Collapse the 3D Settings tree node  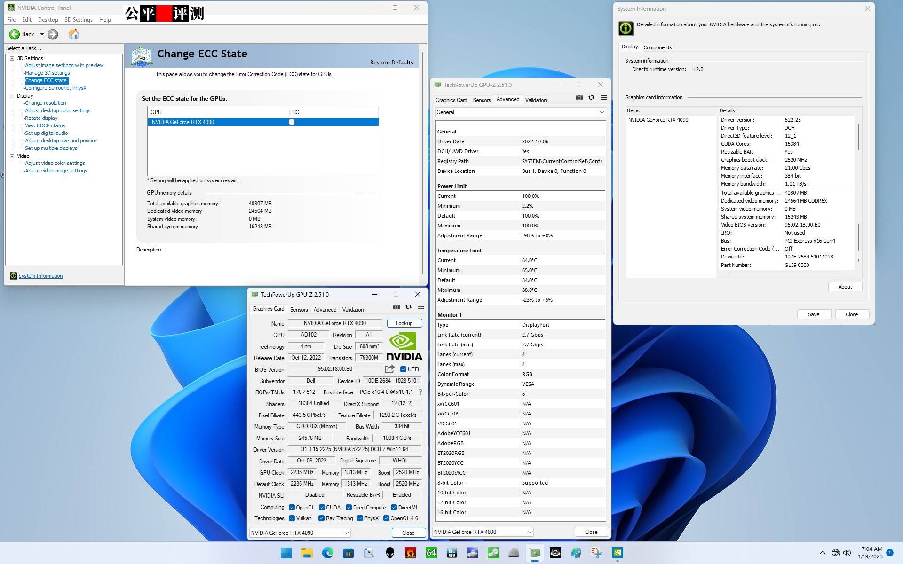(x=12, y=58)
